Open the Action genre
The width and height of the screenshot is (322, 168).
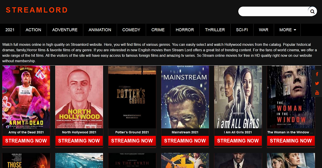pos(33,30)
